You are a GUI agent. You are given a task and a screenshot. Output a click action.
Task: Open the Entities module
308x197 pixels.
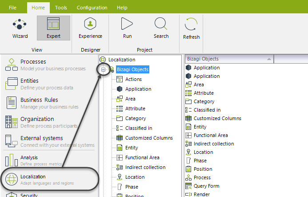39,84
